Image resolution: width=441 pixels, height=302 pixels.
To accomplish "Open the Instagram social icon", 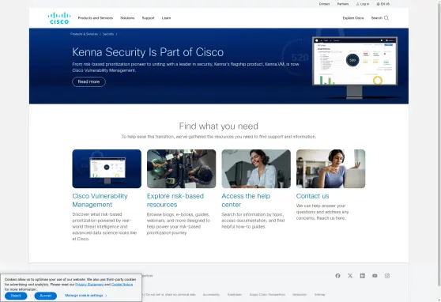I will point(387,276).
